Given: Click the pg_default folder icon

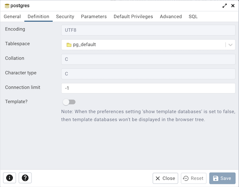Looking at the screenshot, I should point(69,45).
